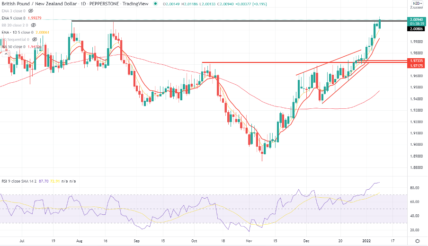The height and width of the screenshot is (246, 428).
Task: Click the MA 50 value 1.94706
Action: tap(35, 47)
